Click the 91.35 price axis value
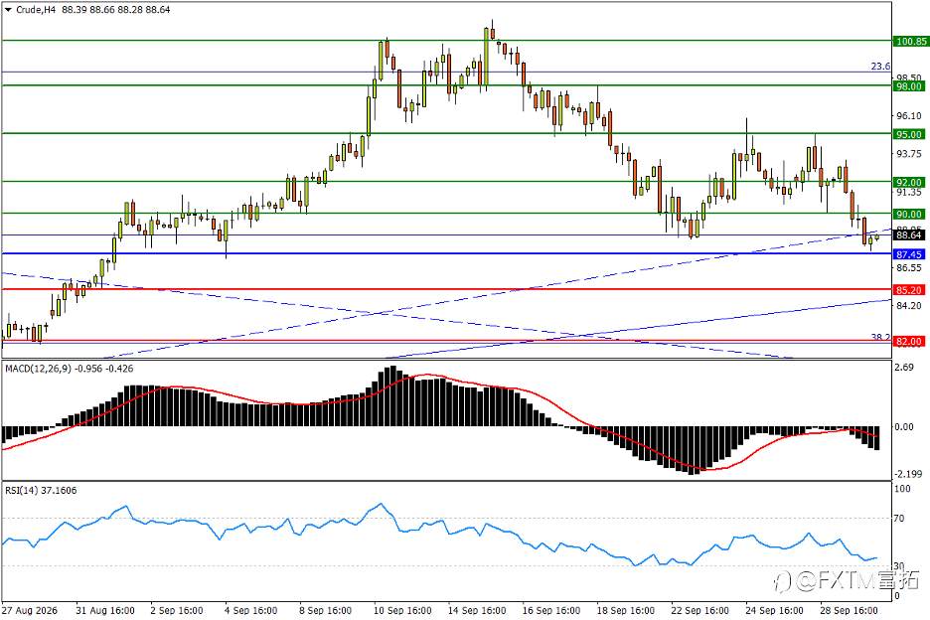 [x=909, y=192]
